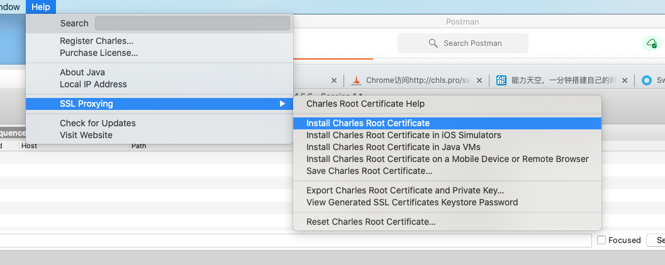Select Save Charles Root Certificate option

(369, 171)
